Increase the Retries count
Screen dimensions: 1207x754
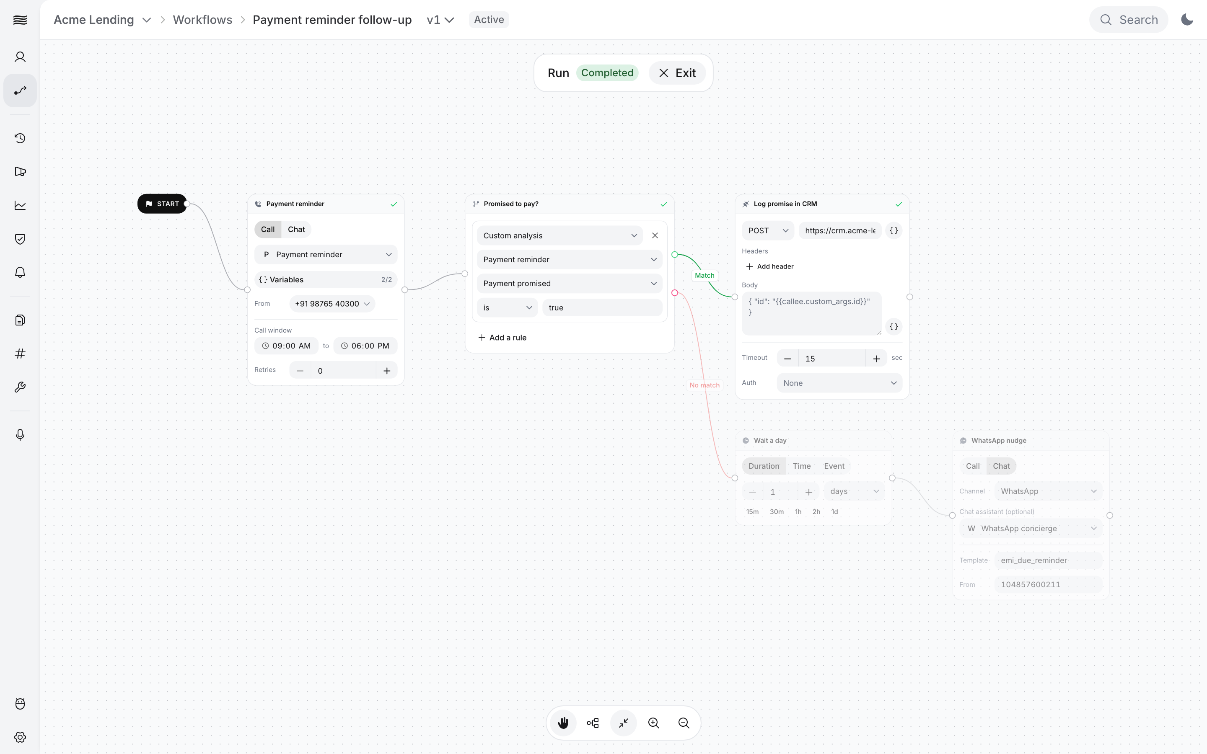(386, 371)
